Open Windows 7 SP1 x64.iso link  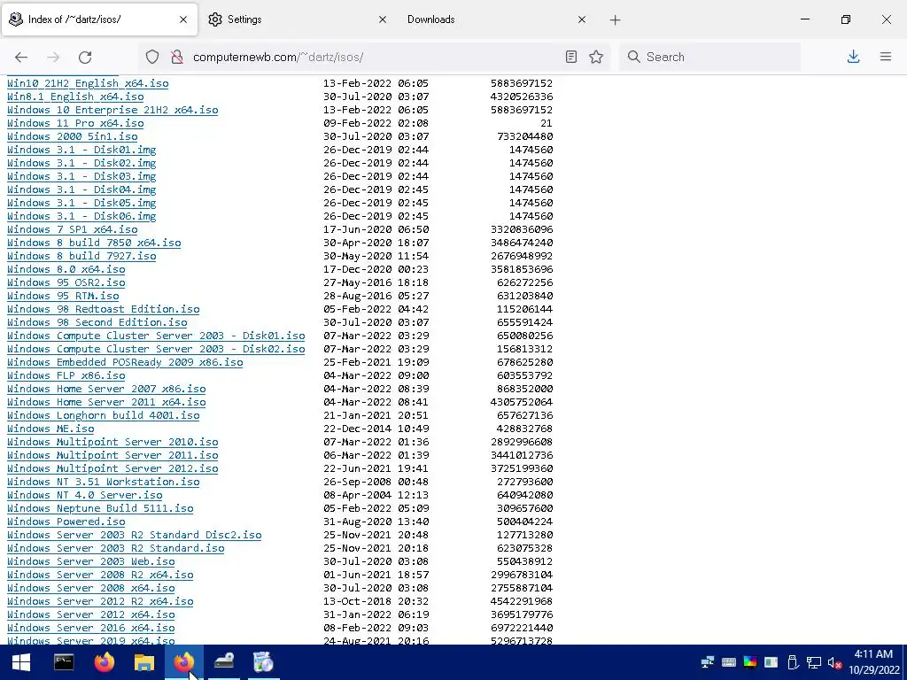point(73,229)
